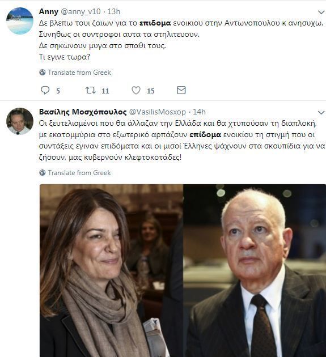Expand the chevron menu on Βασίλης Μοσχόπουλος's tweet

pos(321,112)
